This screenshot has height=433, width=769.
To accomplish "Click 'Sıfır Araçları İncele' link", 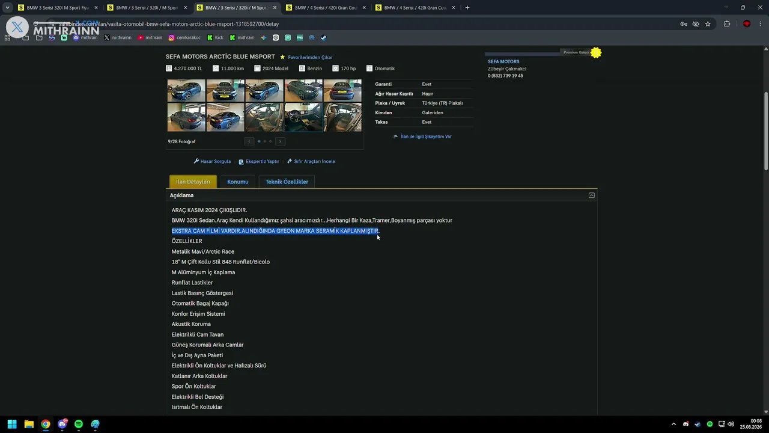I will tap(311, 161).
